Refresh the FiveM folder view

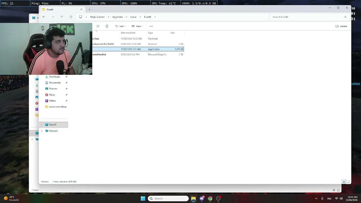[71, 17]
